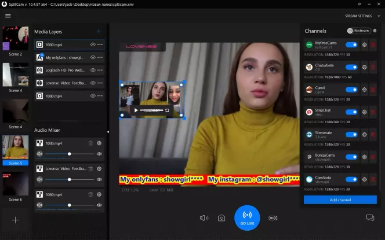Hide the Logitech HD Pro Webcam layer
The image size is (385, 240).
93,70
